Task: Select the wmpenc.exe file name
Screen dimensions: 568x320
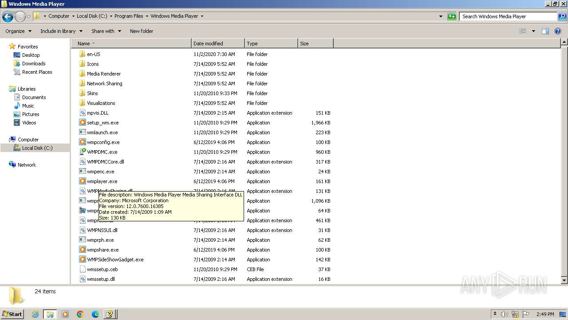Action: [101, 172]
